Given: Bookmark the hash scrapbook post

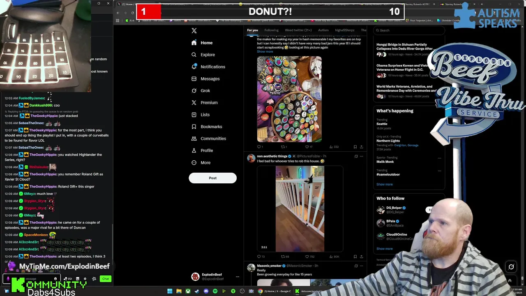Looking at the screenshot, I should (x=355, y=147).
